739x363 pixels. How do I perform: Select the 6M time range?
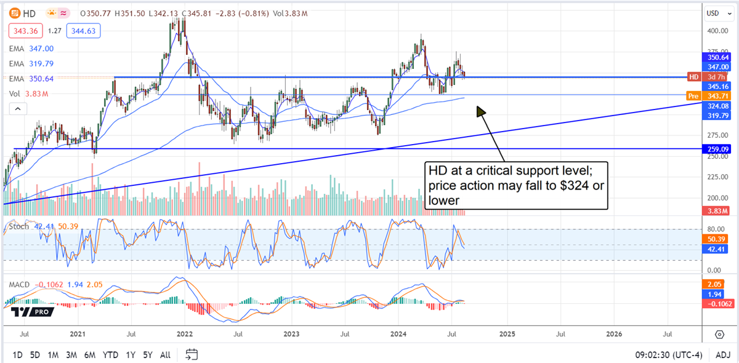(90, 355)
